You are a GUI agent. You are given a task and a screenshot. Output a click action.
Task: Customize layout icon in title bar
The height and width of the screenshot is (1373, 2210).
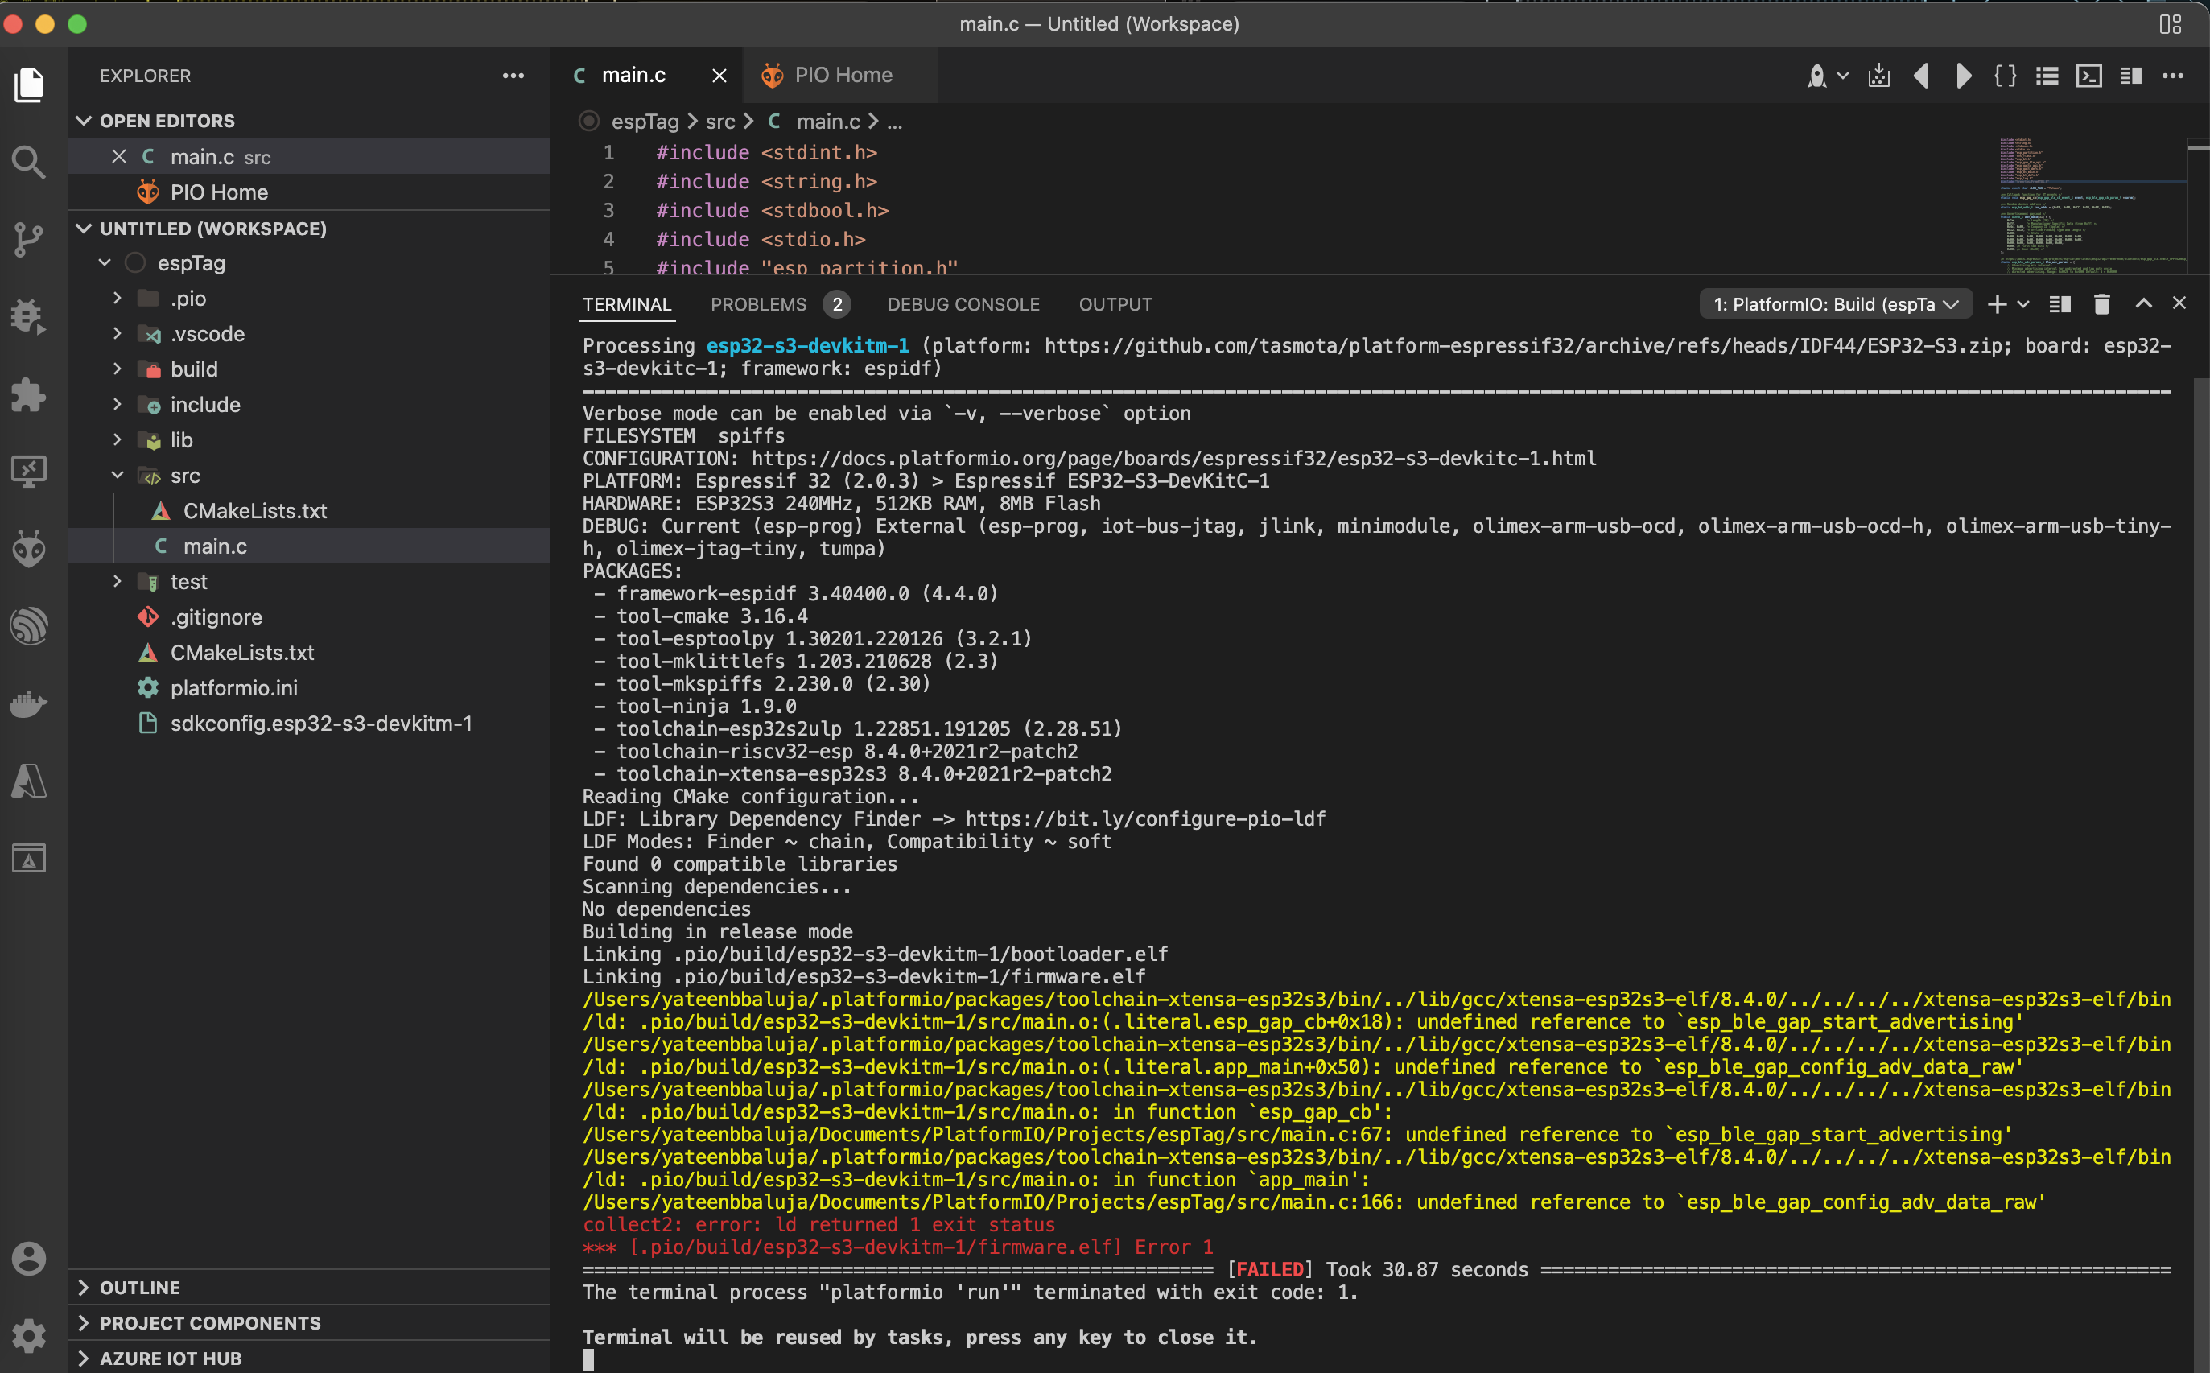tap(2171, 24)
